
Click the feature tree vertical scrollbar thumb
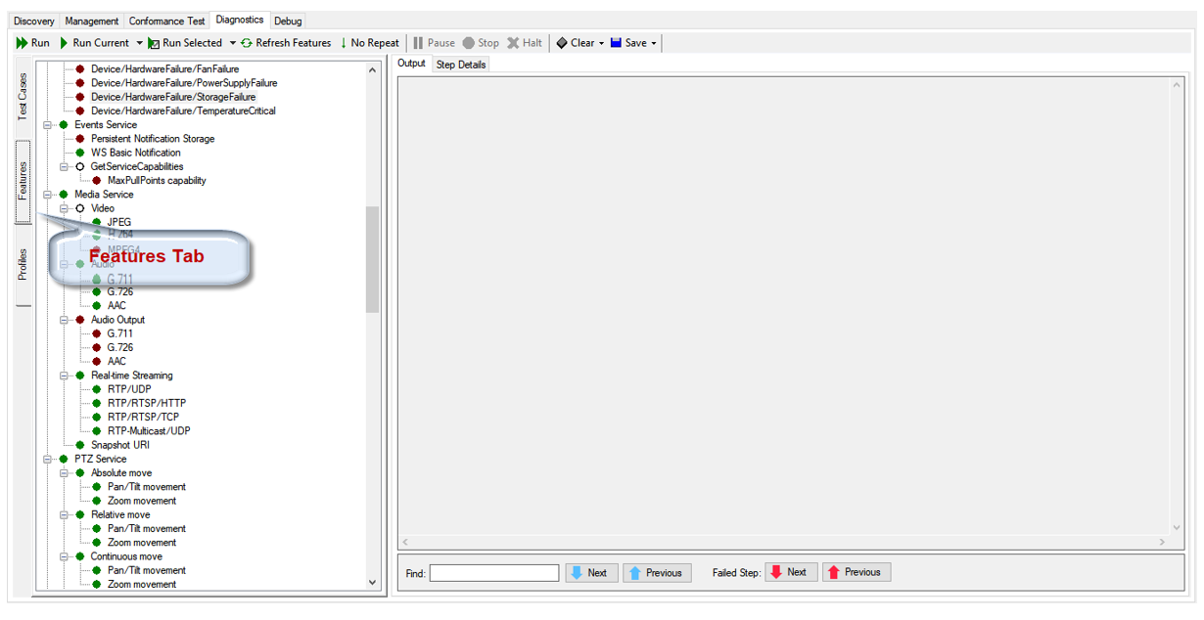coord(372,259)
